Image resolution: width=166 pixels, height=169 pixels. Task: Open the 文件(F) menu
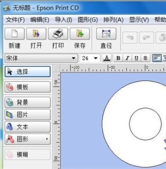point(15,20)
